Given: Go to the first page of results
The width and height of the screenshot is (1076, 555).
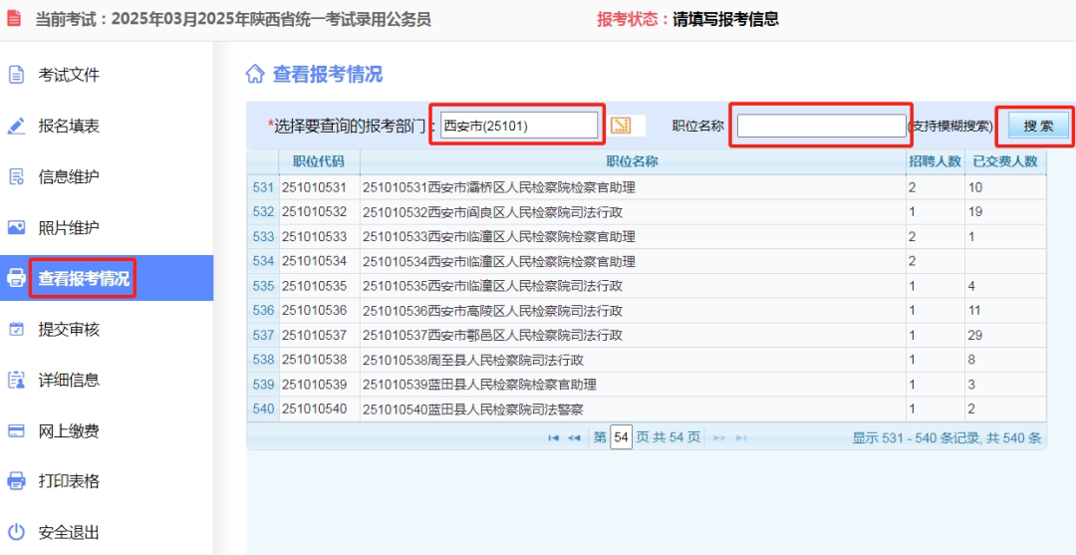Looking at the screenshot, I should click(x=553, y=438).
